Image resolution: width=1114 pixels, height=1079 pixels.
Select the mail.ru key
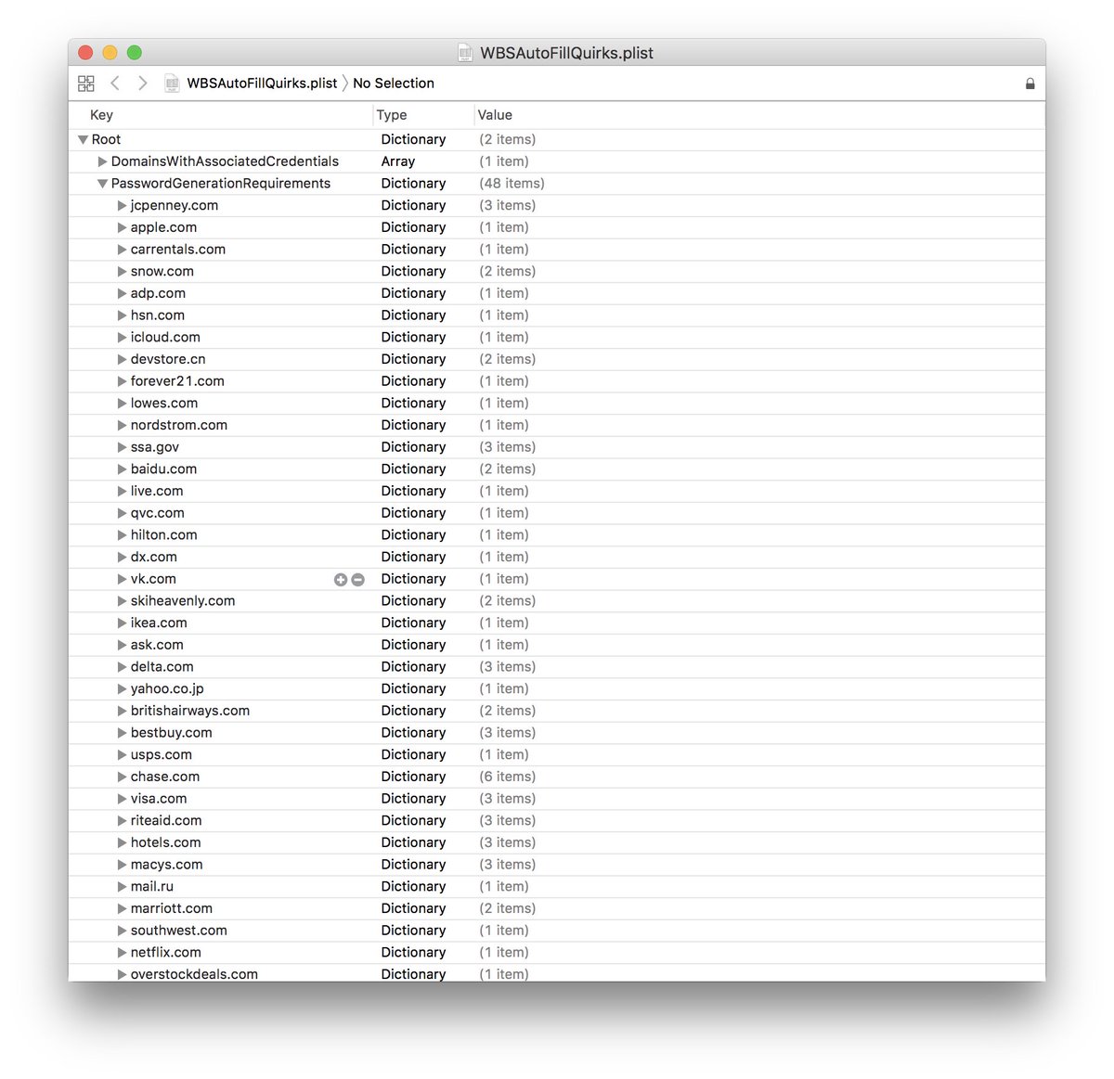coord(152,887)
